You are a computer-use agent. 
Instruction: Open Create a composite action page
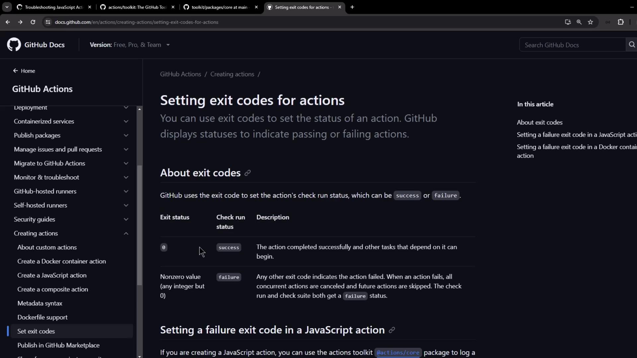pos(52,289)
